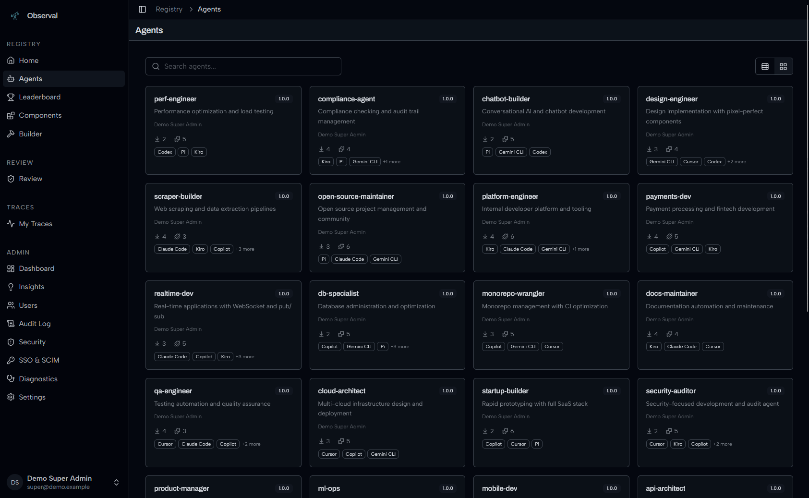This screenshot has width=809, height=498.
Task: Click the Users people icon
Action: coord(11,305)
